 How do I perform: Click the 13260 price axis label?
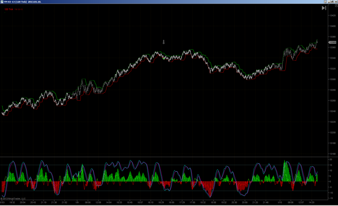pyautogui.click(x=333, y=101)
